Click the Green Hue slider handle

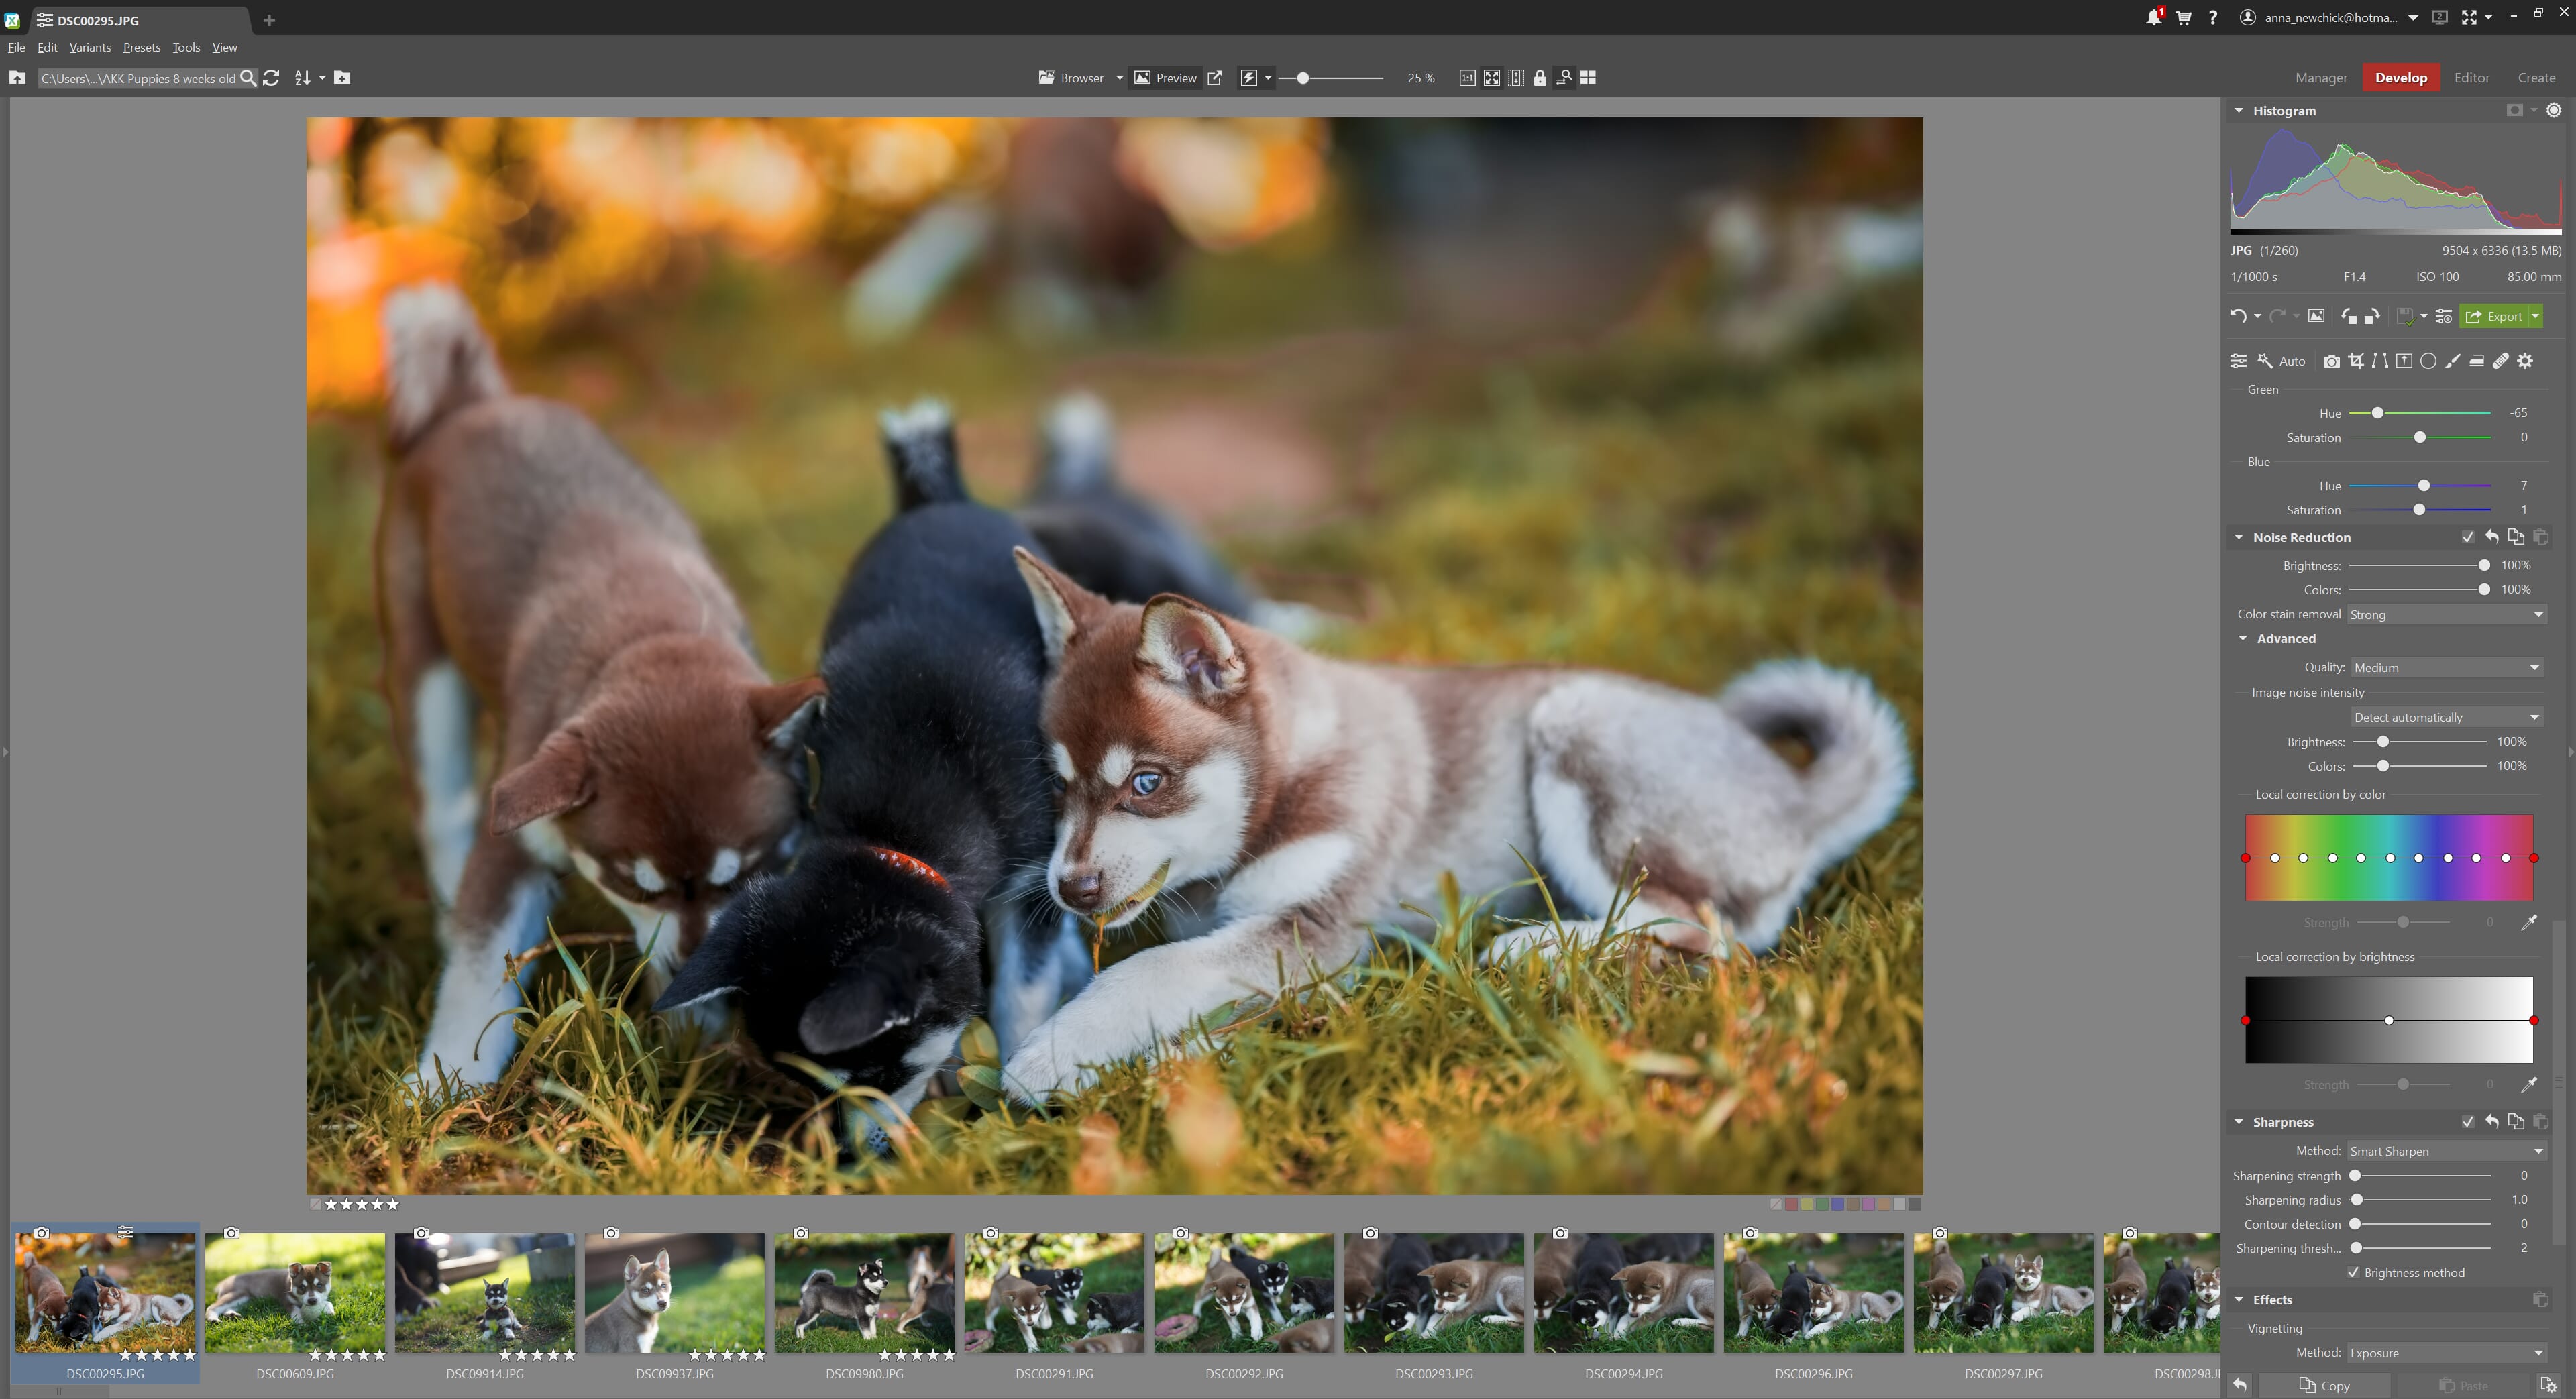click(x=2377, y=413)
